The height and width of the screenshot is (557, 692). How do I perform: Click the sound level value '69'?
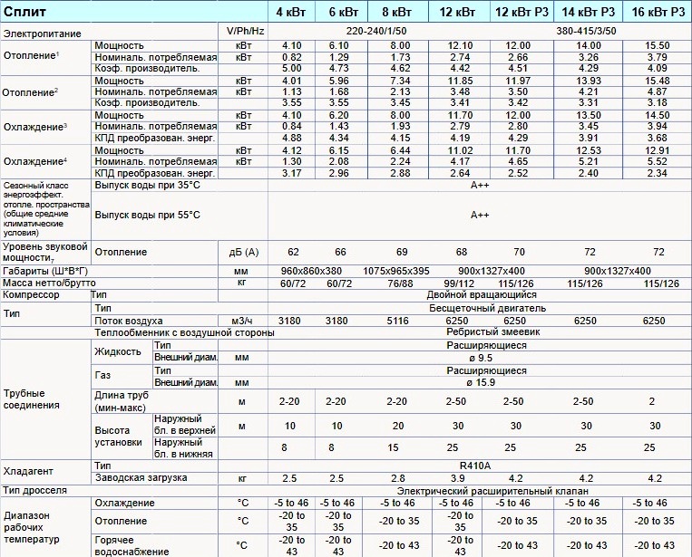coord(402,252)
